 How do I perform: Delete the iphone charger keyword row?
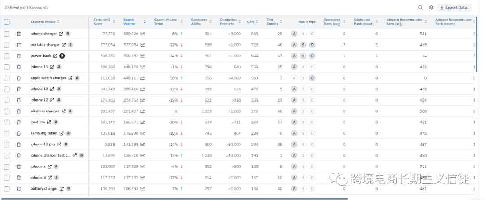(18, 34)
